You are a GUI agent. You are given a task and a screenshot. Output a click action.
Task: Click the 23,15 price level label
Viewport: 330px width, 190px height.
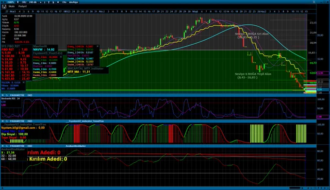coord(313,22)
